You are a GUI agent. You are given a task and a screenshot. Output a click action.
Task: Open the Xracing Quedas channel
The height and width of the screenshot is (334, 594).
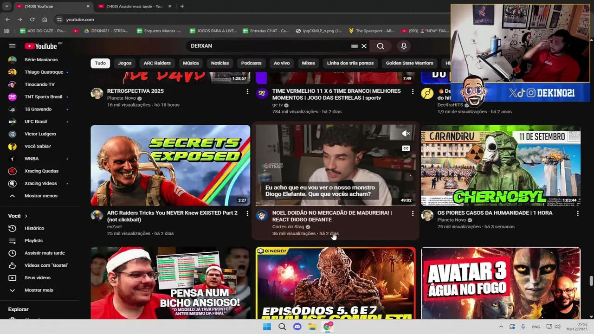(41, 171)
